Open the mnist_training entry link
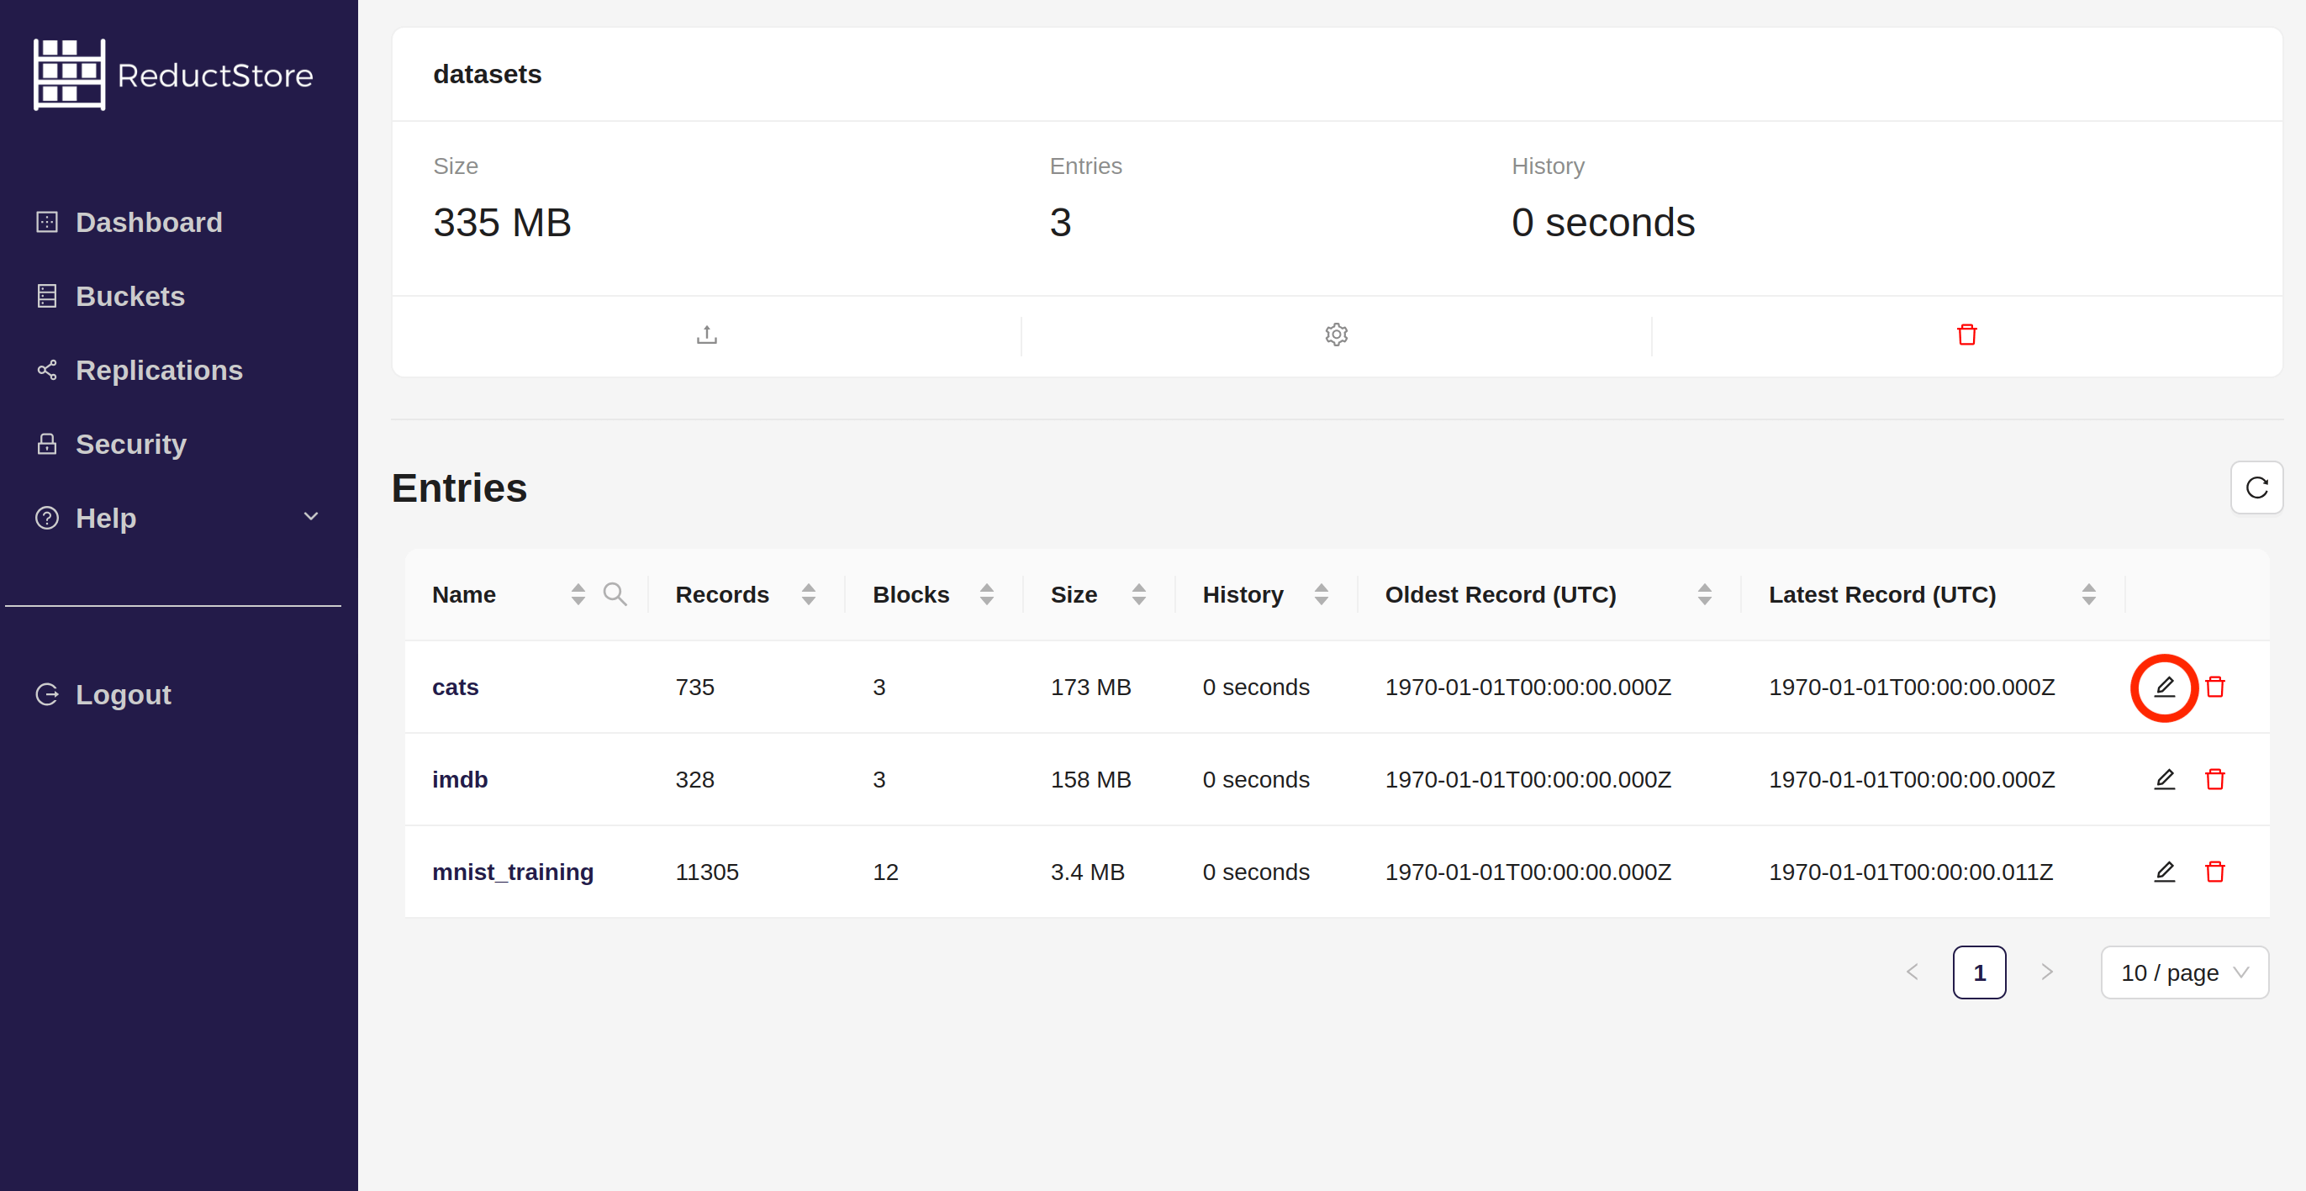 (x=512, y=872)
